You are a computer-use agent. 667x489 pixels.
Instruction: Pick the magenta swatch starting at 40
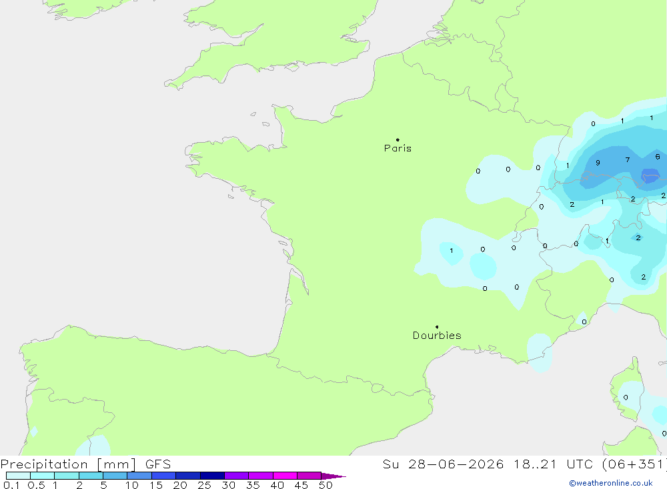click(x=285, y=476)
